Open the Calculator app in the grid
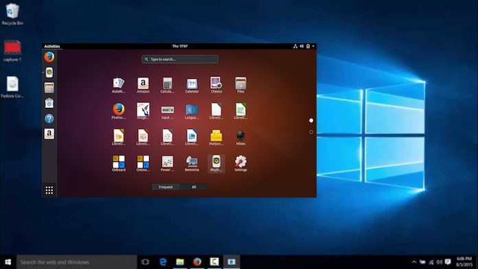The height and width of the screenshot is (269, 478). pyautogui.click(x=168, y=85)
